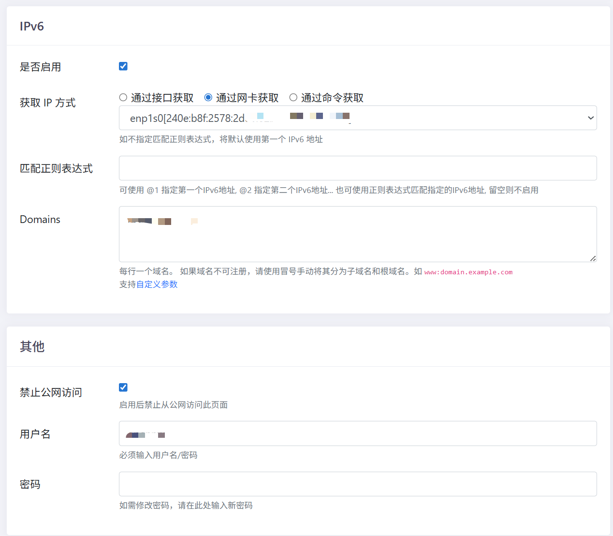Uncheck the 是否启用 IPv6 checkbox
This screenshot has width=613, height=536.
tap(123, 66)
